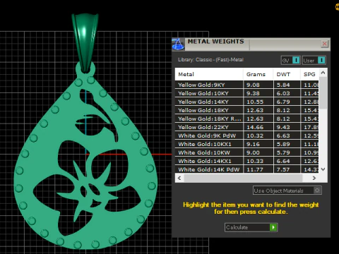The width and height of the screenshot is (339, 254).
Task: Click the 9.43 DWT value
Action: click(283, 127)
